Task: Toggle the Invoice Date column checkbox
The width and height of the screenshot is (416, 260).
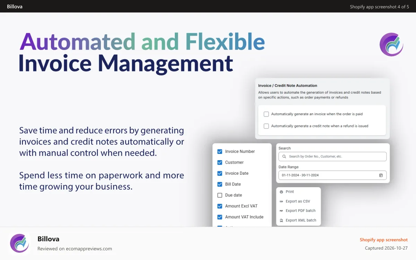Action: [x=219, y=173]
